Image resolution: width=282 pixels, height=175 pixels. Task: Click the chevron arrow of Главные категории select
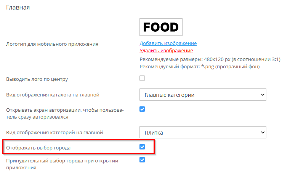(x=262, y=94)
